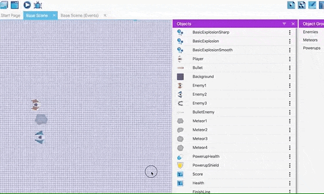Click the Meteor1 rock icon
This screenshot has width=324, height=194.
coord(180,121)
